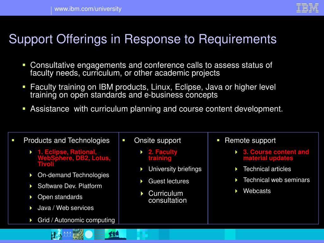Select Java / Web services entry
Image resolution: width=324 pixels, height=243 pixels.
click(x=66, y=208)
